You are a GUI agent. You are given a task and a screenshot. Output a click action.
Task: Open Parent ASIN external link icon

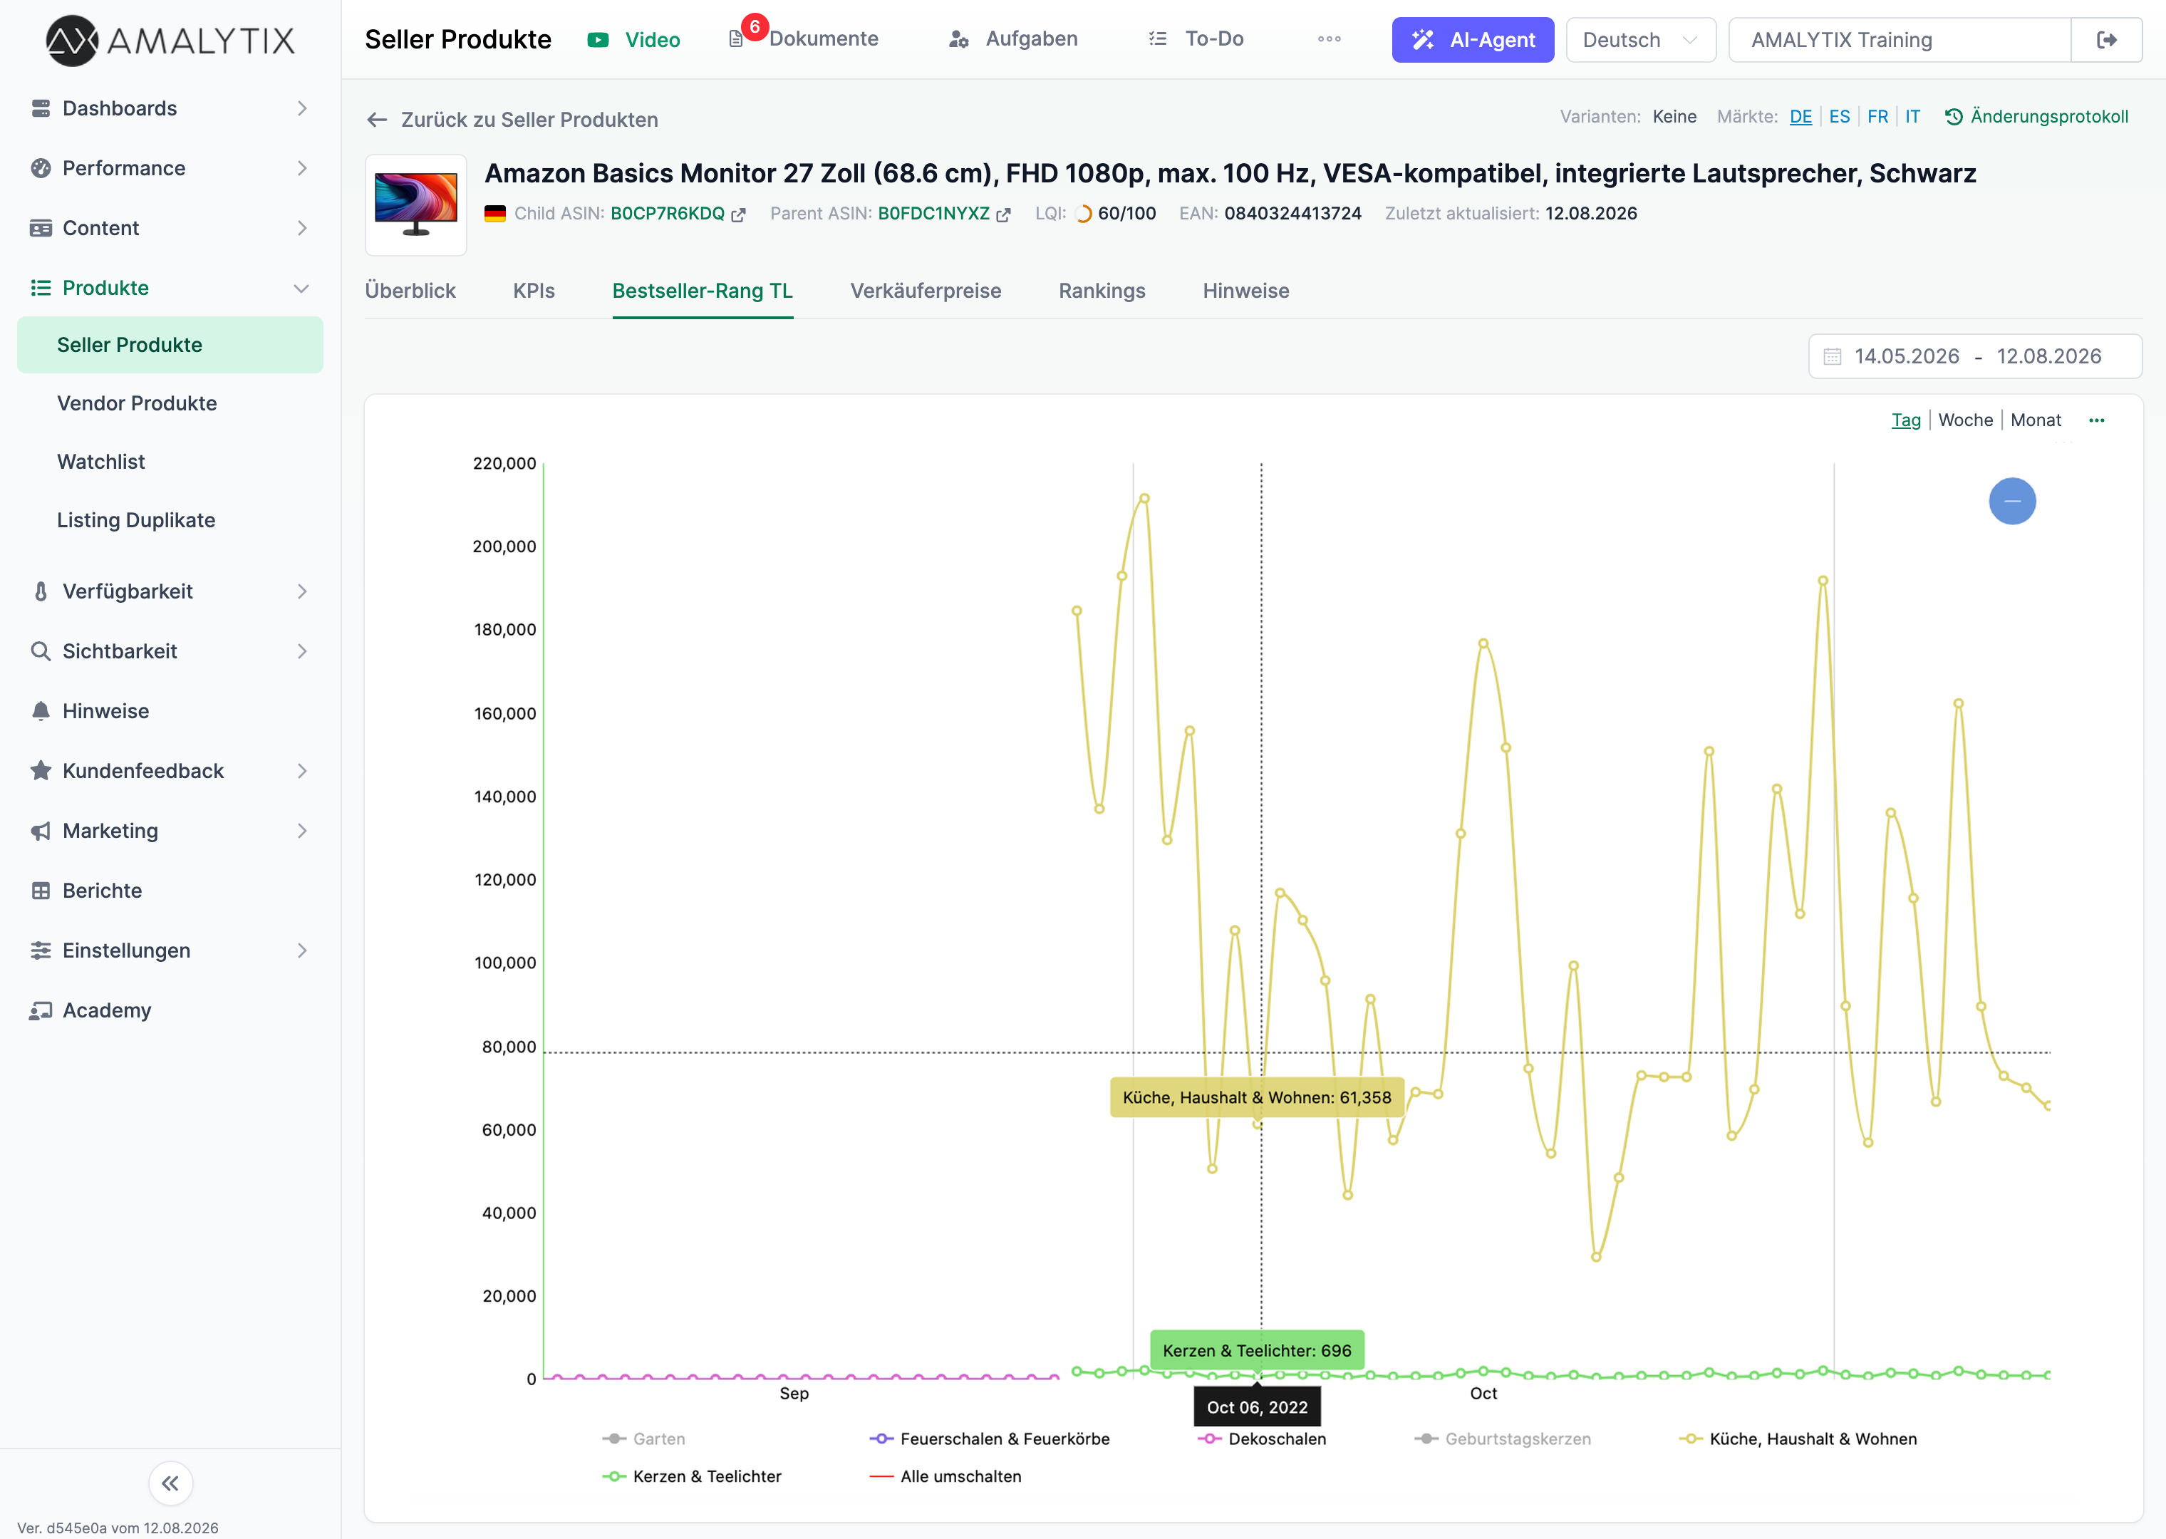click(x=1003, y=215)
